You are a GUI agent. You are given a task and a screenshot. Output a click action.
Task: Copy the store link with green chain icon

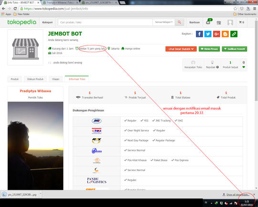[234, 34]
